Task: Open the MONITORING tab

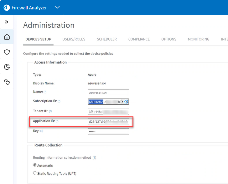Action: pos(199,39)
